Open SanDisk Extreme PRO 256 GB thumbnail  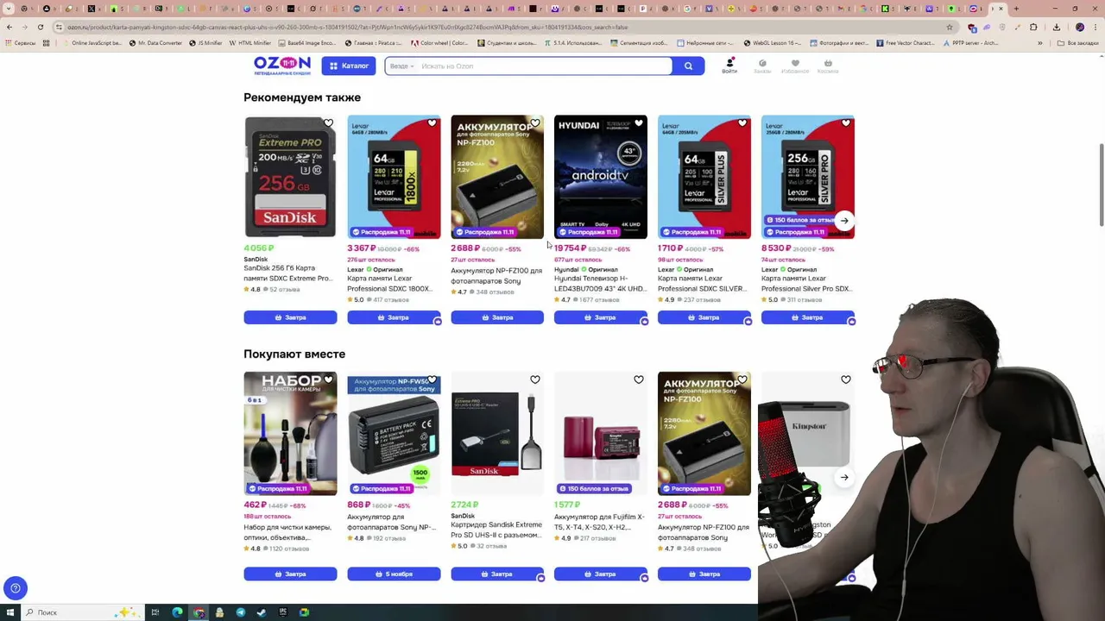(x=290, y=177)
